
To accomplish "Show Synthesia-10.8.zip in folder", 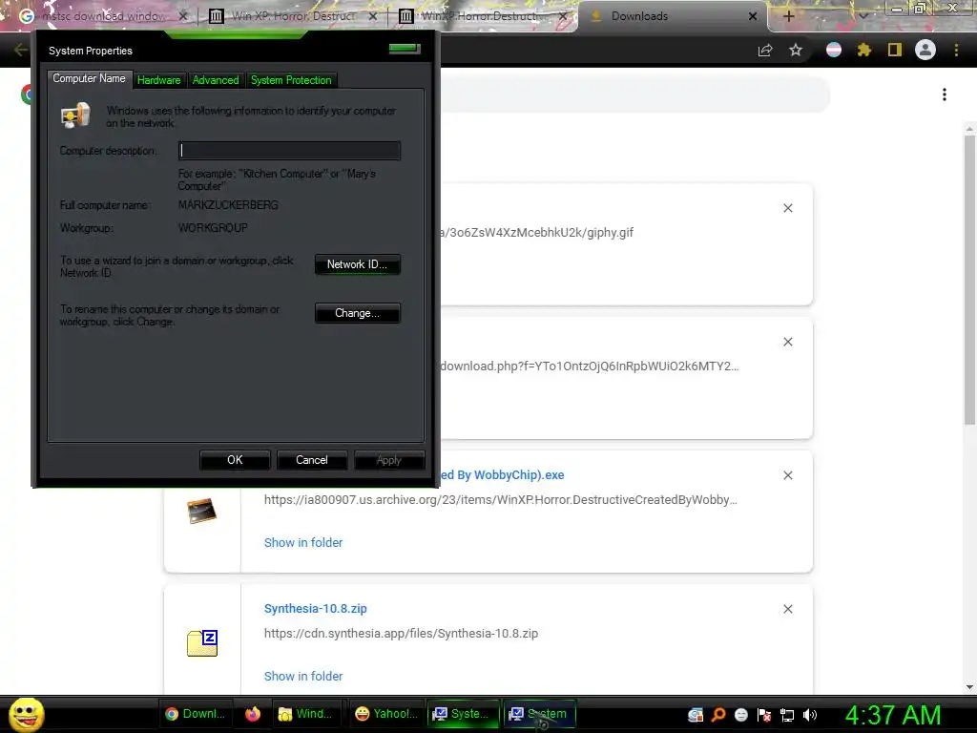I will click(x=303, y=677).
